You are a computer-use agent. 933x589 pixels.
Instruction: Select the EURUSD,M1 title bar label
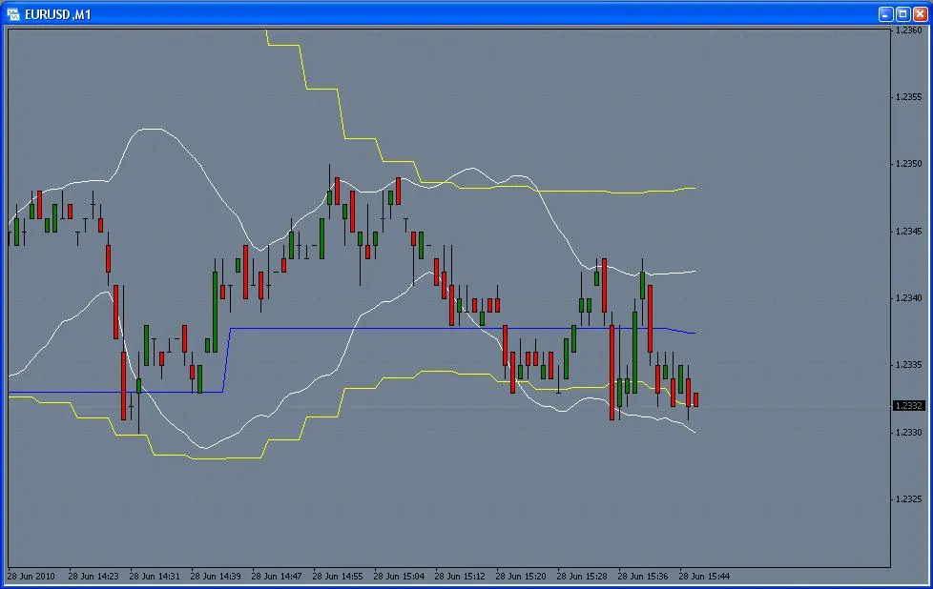click(x=57, y=13)
